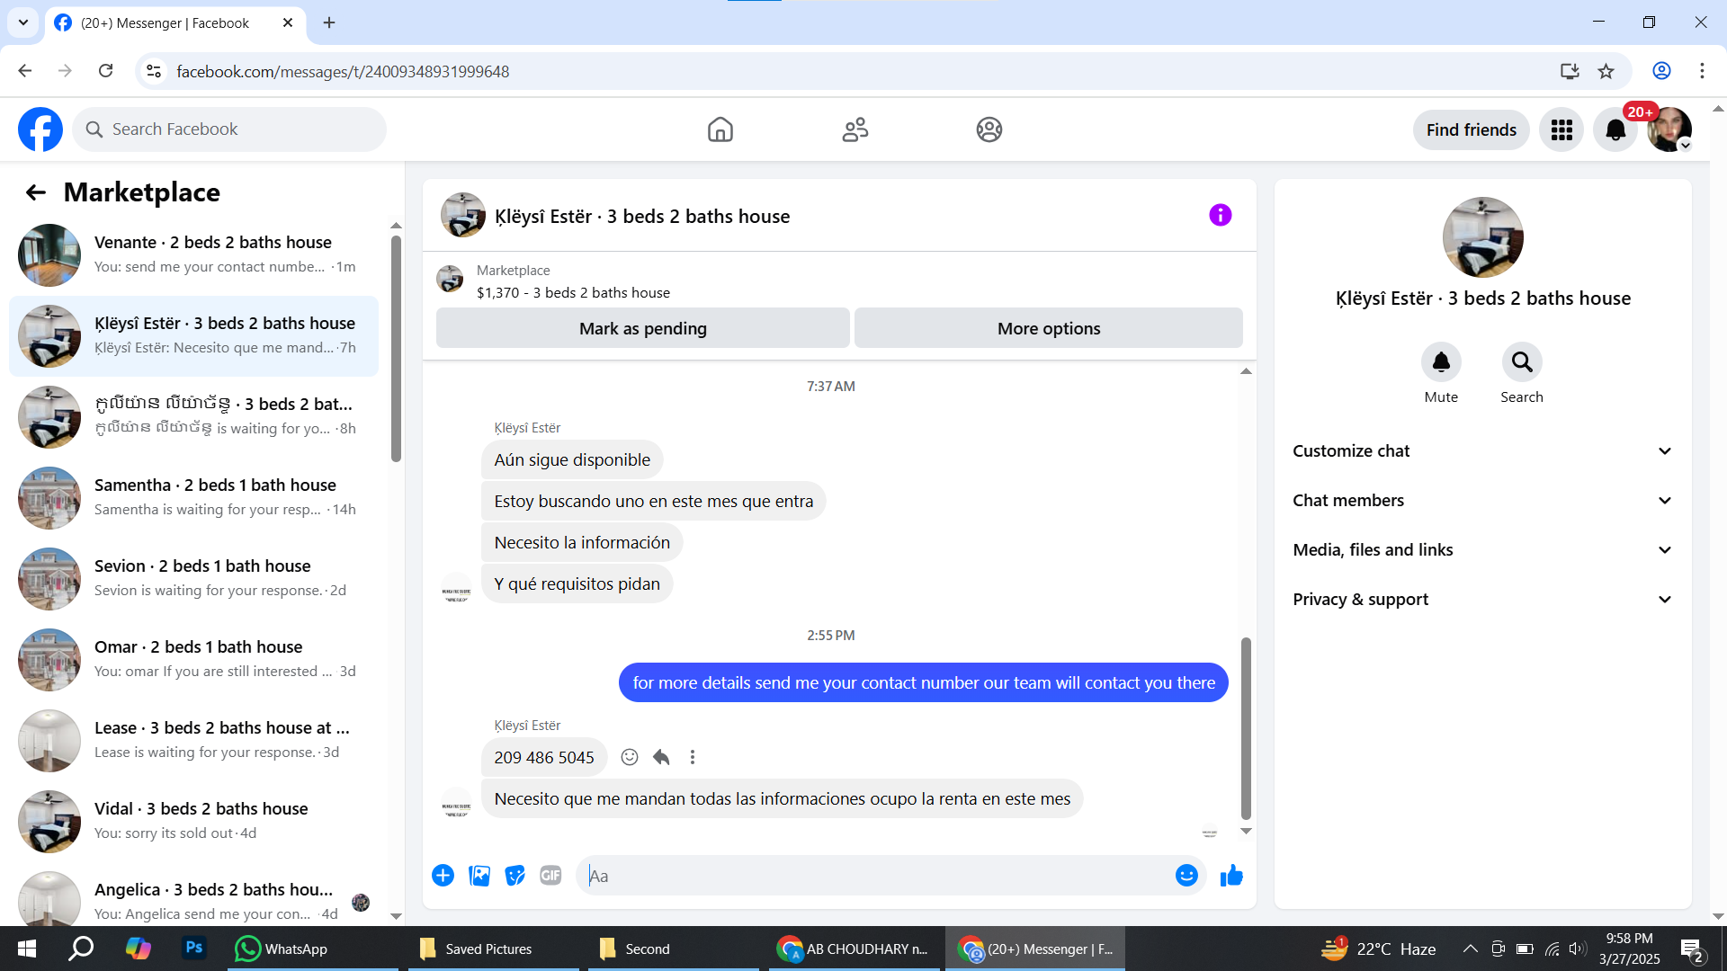Open the Samentha 2 beds 1 bath conversation
This screenshot has width=1727, height=971.
coord(193,498)
